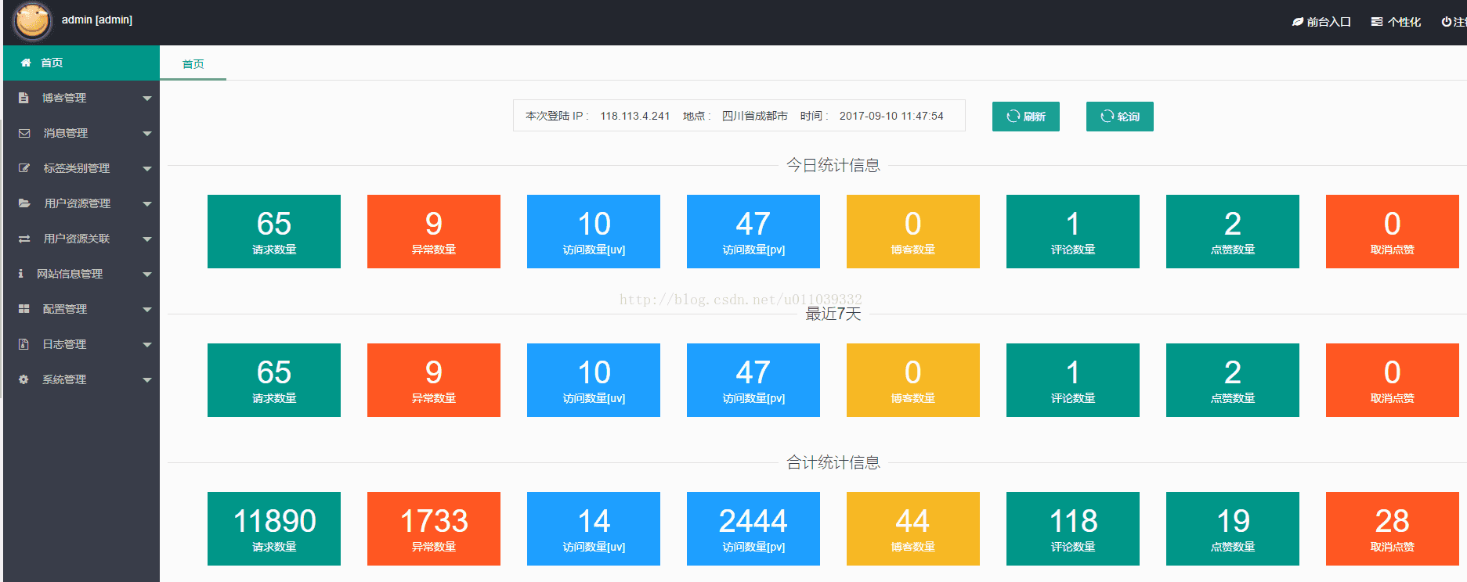Expand the 网站信息管理 dropdown arrow

click(146, 275)
